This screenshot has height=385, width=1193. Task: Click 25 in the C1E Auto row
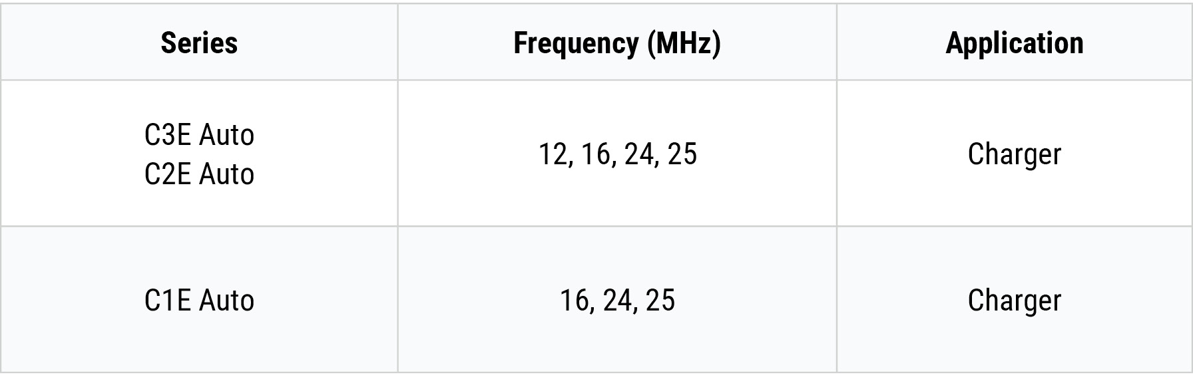click(x=660, y=300)
